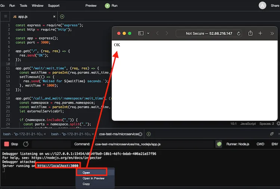Click the http://localhost:3000 link in console
280x189 pixels.
click(58, 166)
